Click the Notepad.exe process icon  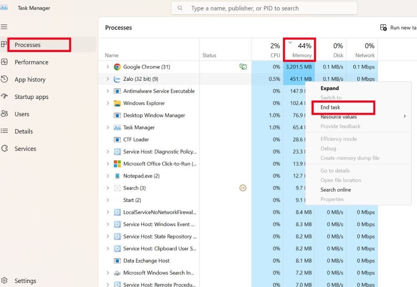[117, 176]
